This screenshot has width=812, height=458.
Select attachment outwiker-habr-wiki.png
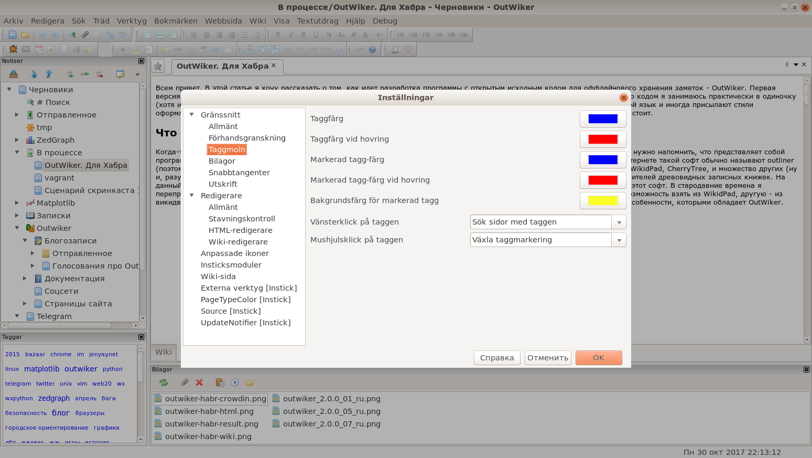(208, 436)
